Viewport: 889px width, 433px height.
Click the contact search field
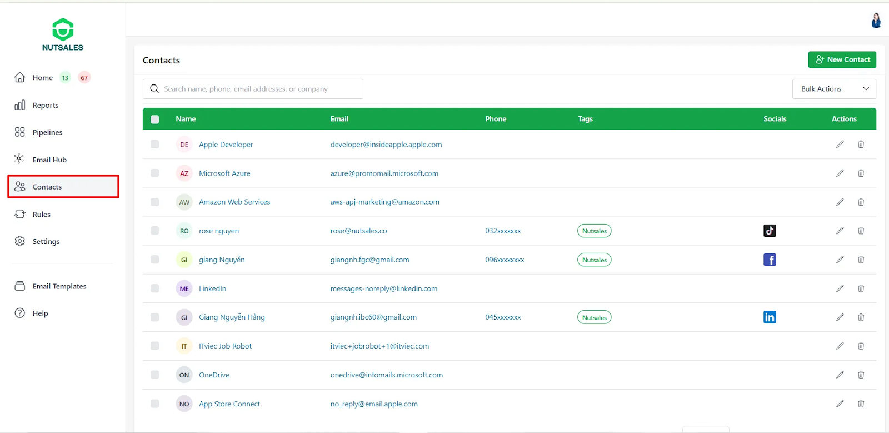pyautogui.click(x=253, y=89)
